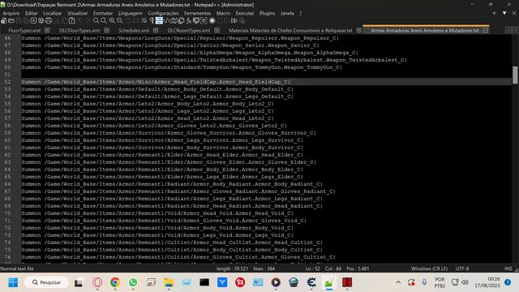Close the Schedules.xml tab
The width and height of the screenshot is (519, 292).
coord(156,30)
